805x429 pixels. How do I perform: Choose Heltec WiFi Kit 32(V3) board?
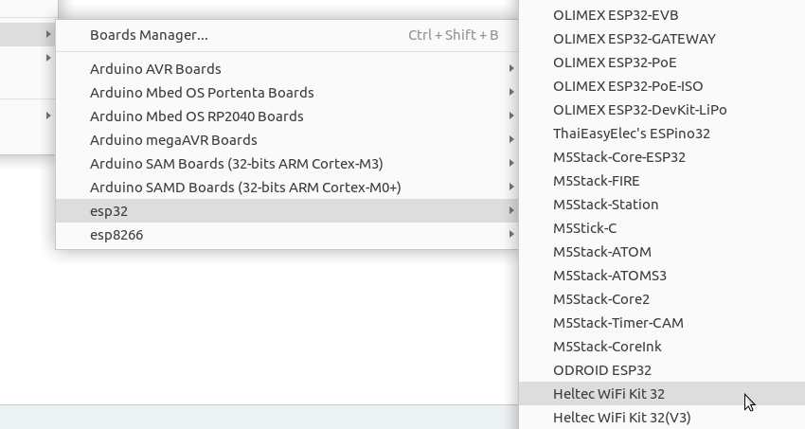(x=662, y=418)
